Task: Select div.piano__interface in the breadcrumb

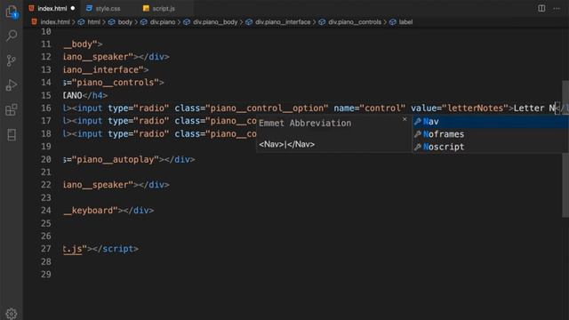Action: pos(283,22)
